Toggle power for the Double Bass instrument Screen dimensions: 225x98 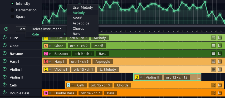pos(5,93)
